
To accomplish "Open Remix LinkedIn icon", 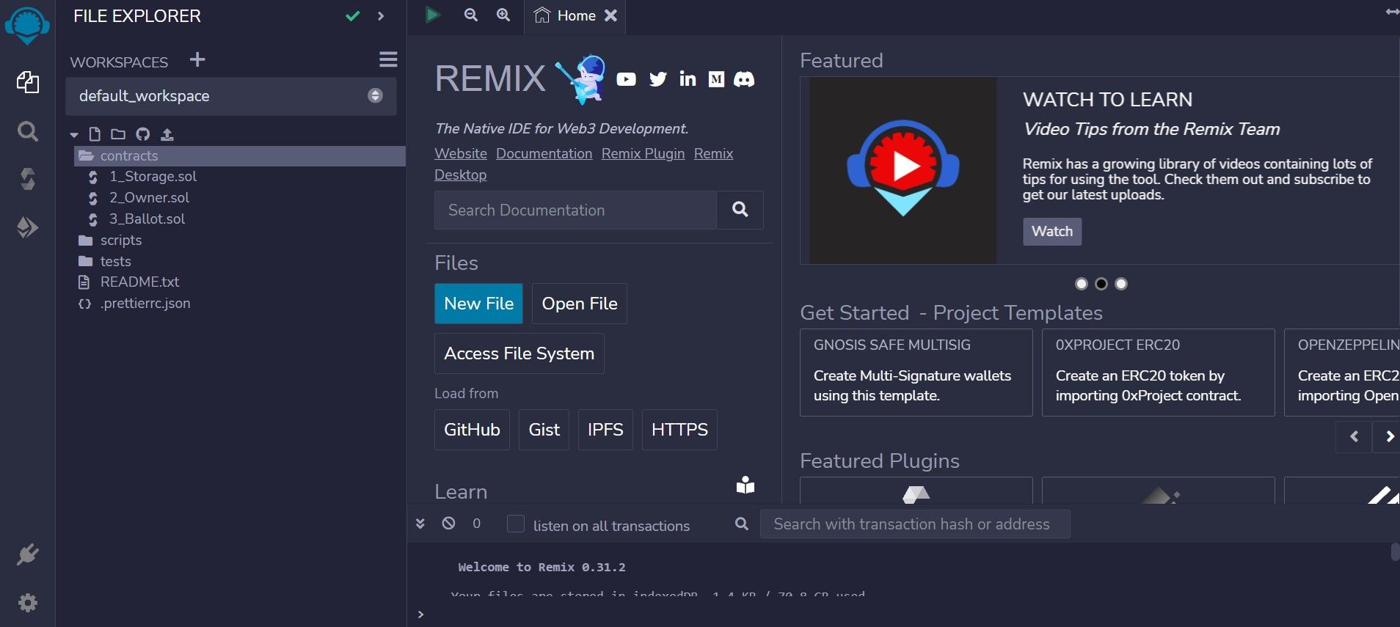I will click(x=688, y=78).
